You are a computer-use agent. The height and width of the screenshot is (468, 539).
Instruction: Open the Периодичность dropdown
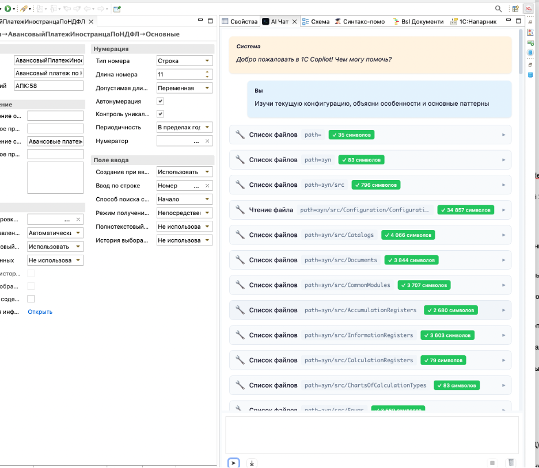point(184,127)
